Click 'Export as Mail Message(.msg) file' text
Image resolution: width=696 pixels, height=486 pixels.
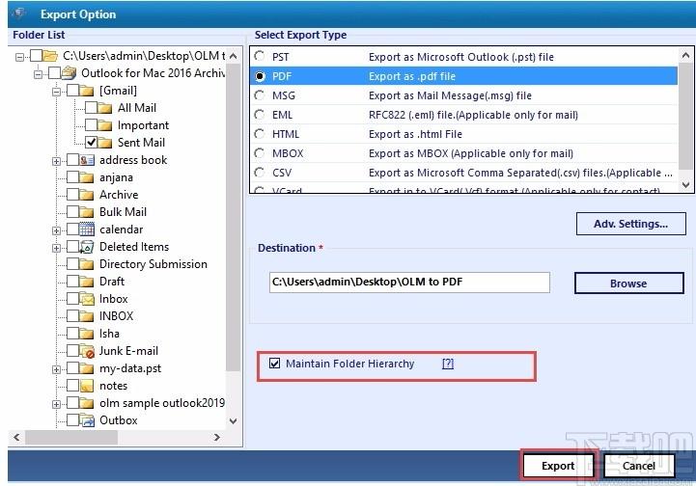pos(450,95)
